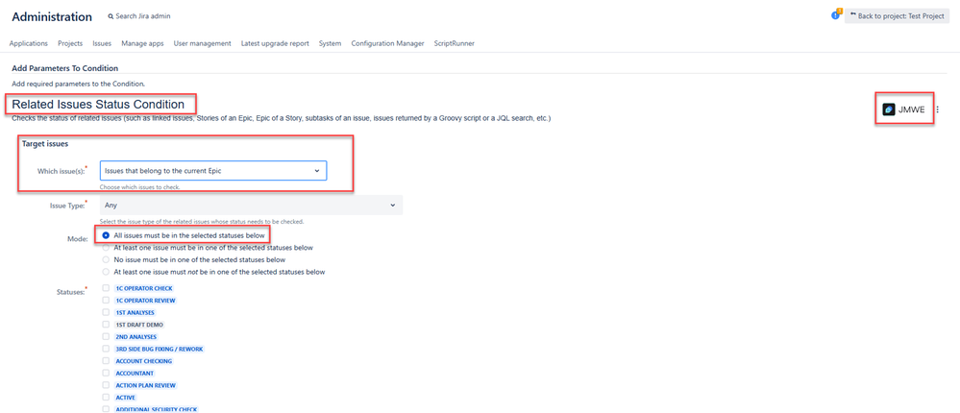Screen dimensions: 960x413
Task: Click the JMWE app logo icon
Action: click(x=888, y=109)
